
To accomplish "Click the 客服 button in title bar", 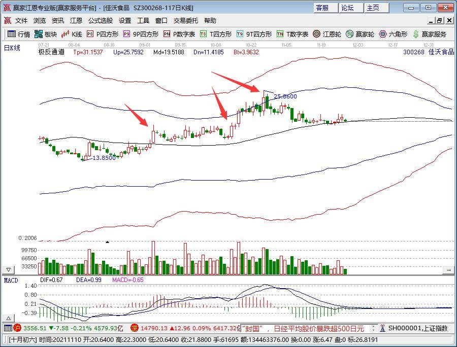I will tap(325, 8).
